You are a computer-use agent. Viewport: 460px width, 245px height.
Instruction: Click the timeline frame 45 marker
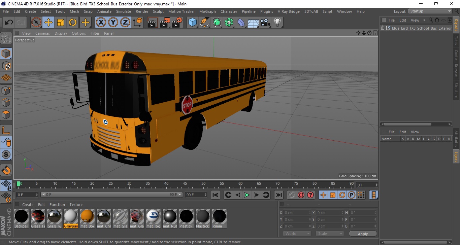(x=185, y=184)
